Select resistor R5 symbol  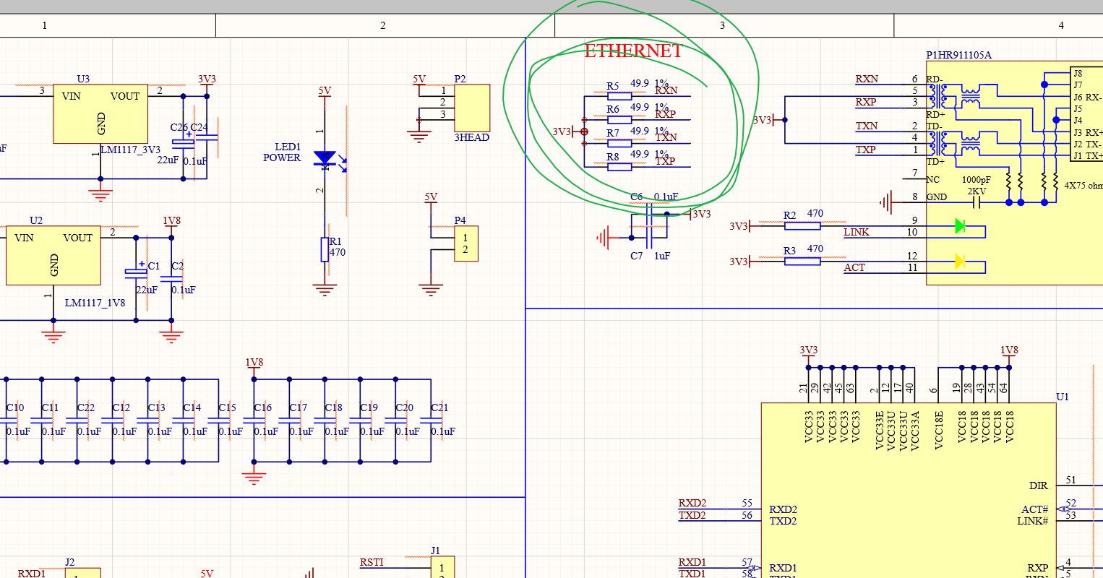pos(619,96)
